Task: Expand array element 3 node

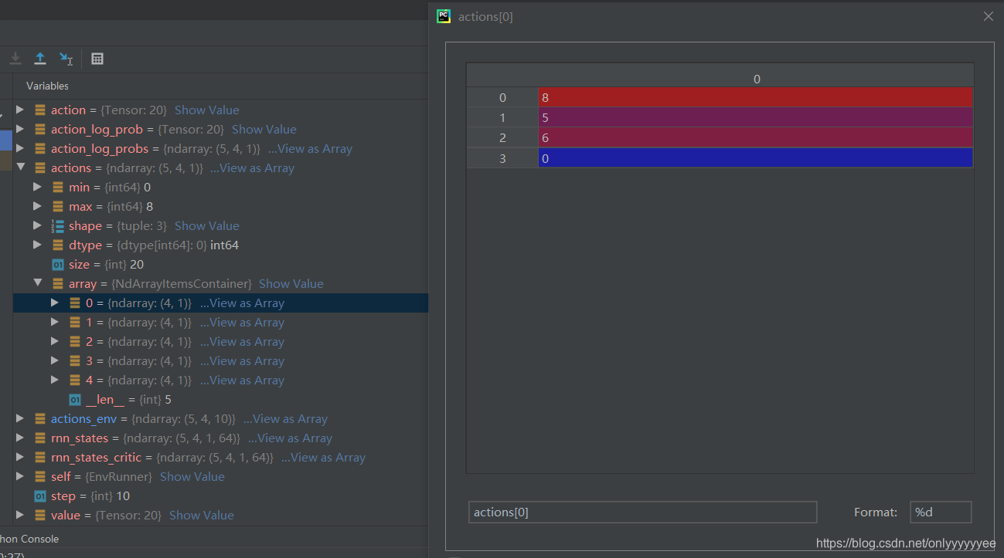Action: click(x=55, y=360)
